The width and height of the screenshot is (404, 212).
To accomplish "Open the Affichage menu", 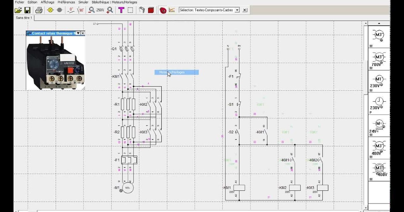I will pos(47,2).
